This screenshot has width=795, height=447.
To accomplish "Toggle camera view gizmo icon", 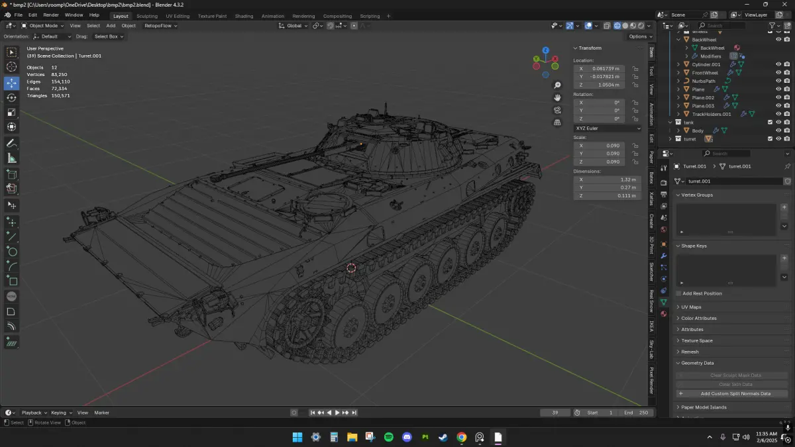I will (558, 110).
